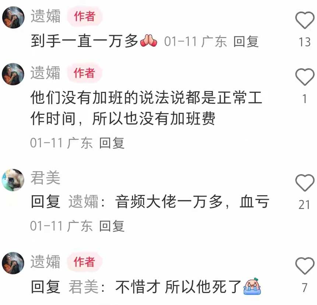This screenshot has height=305, width=317.
Task: Tap the crying emoji in the last comment
Action: click(x=252, y=286)
